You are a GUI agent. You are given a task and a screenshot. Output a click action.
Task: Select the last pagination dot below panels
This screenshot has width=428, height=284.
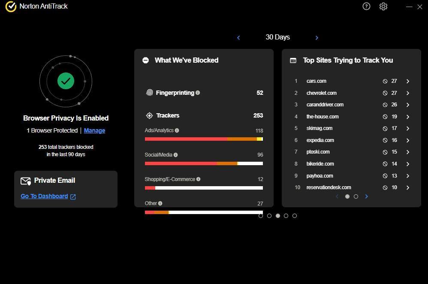pos(295,216)
